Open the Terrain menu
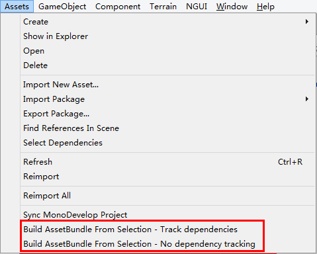Screen dimensions: 317x254 point(163,7)
